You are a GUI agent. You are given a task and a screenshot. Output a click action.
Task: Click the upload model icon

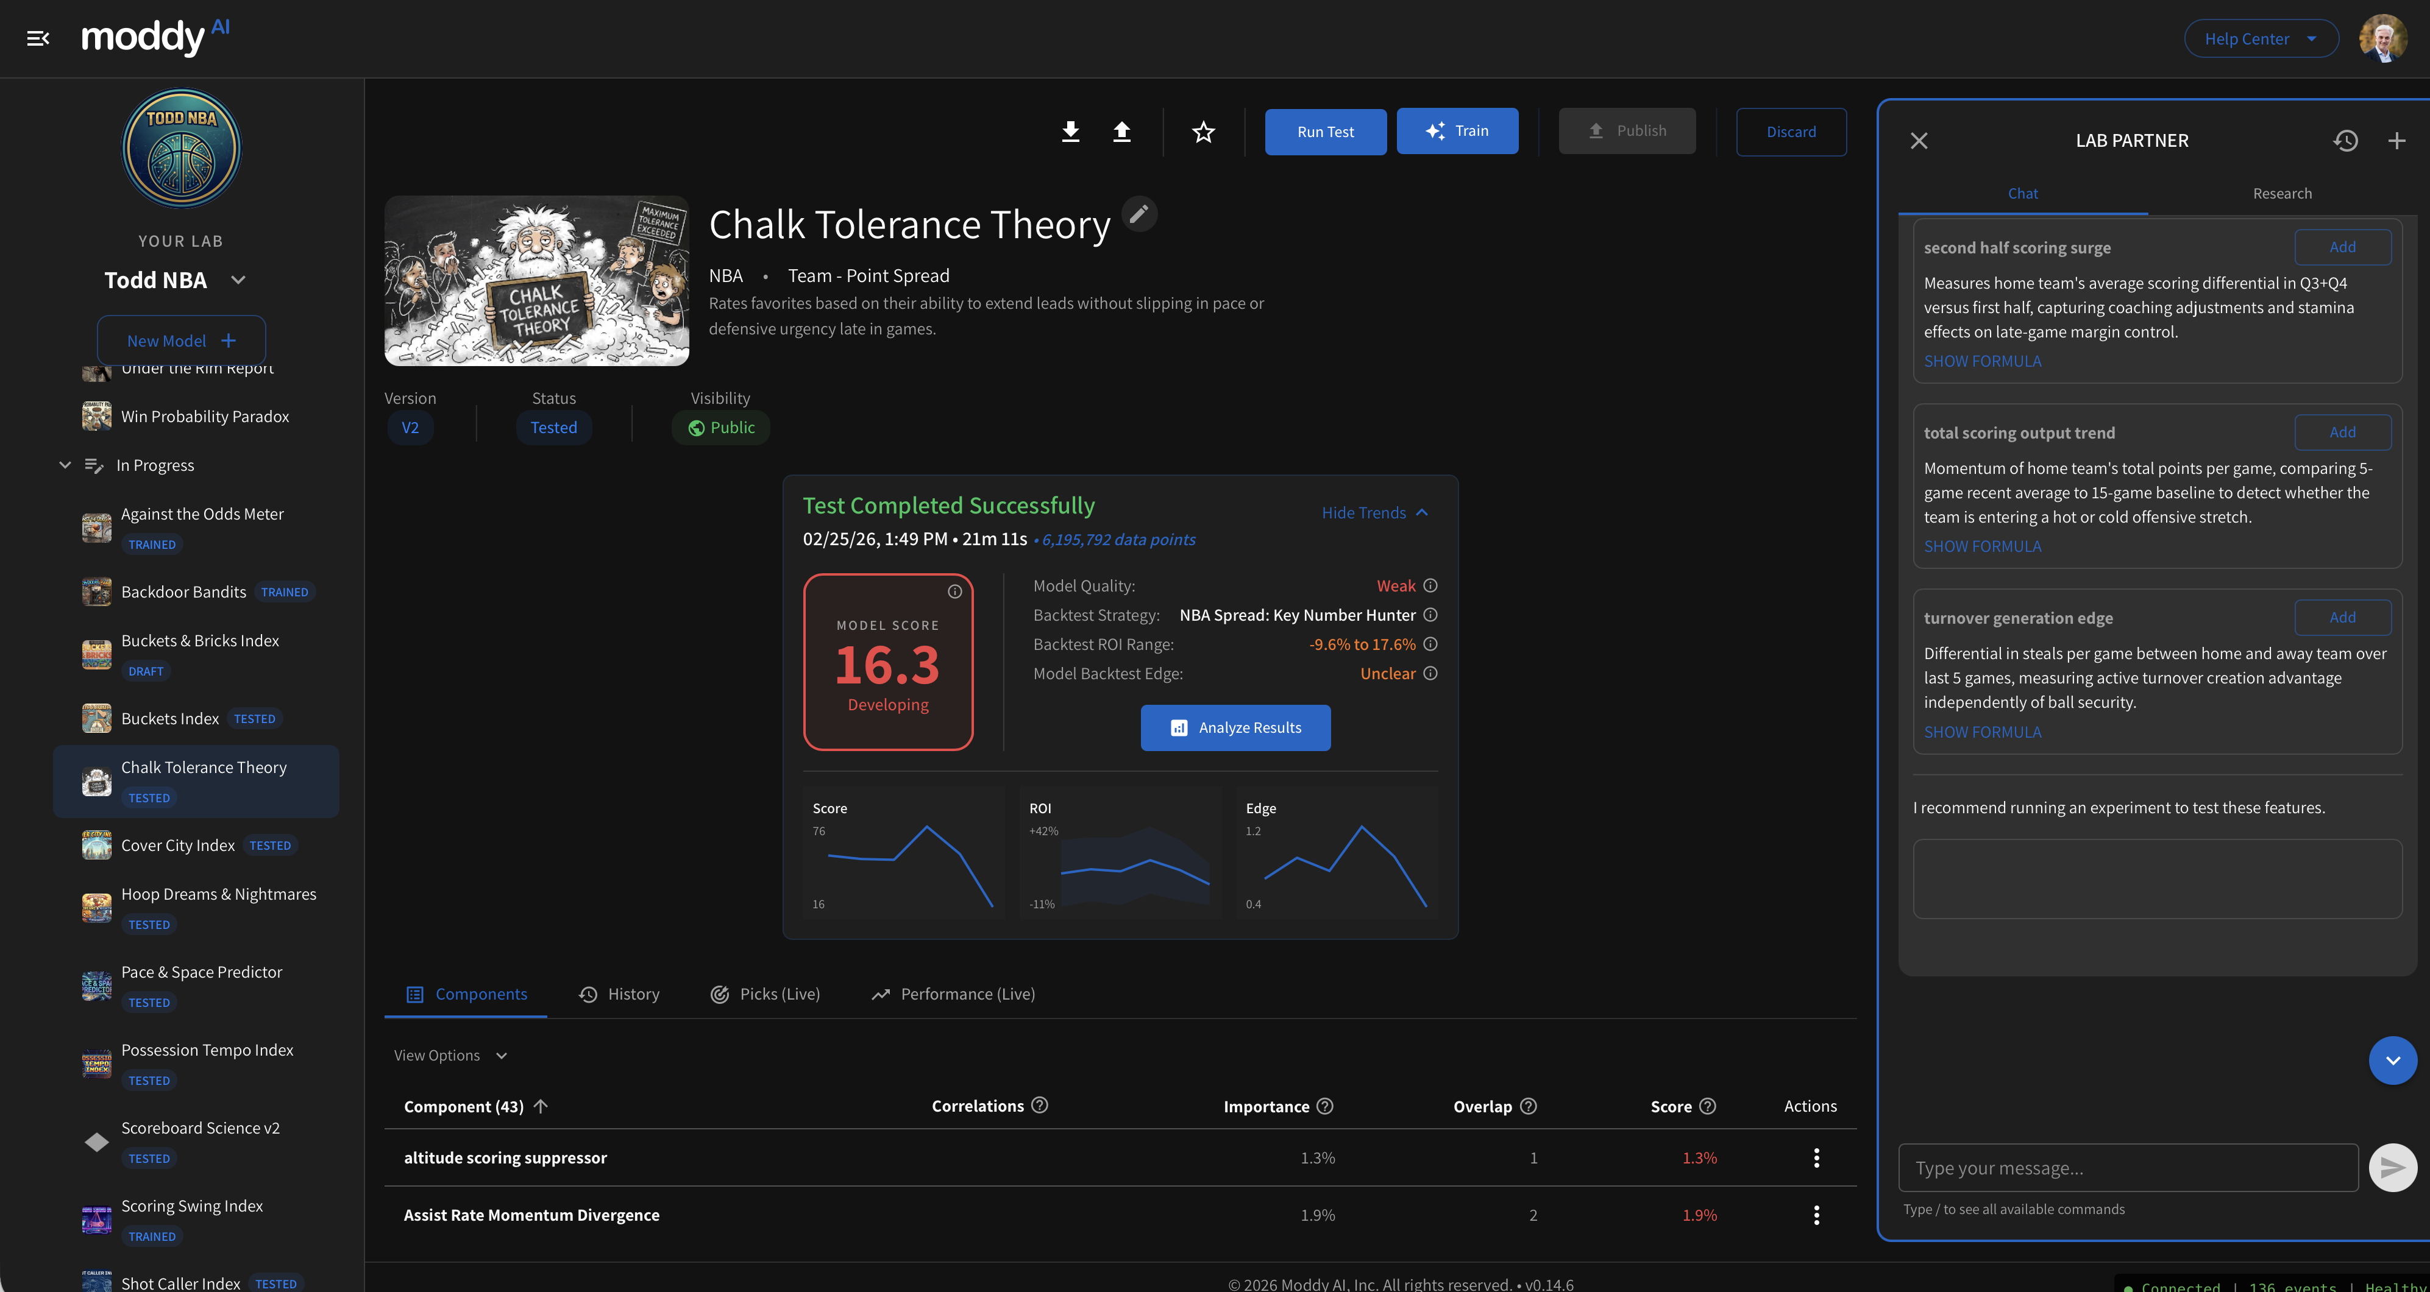1121,132
